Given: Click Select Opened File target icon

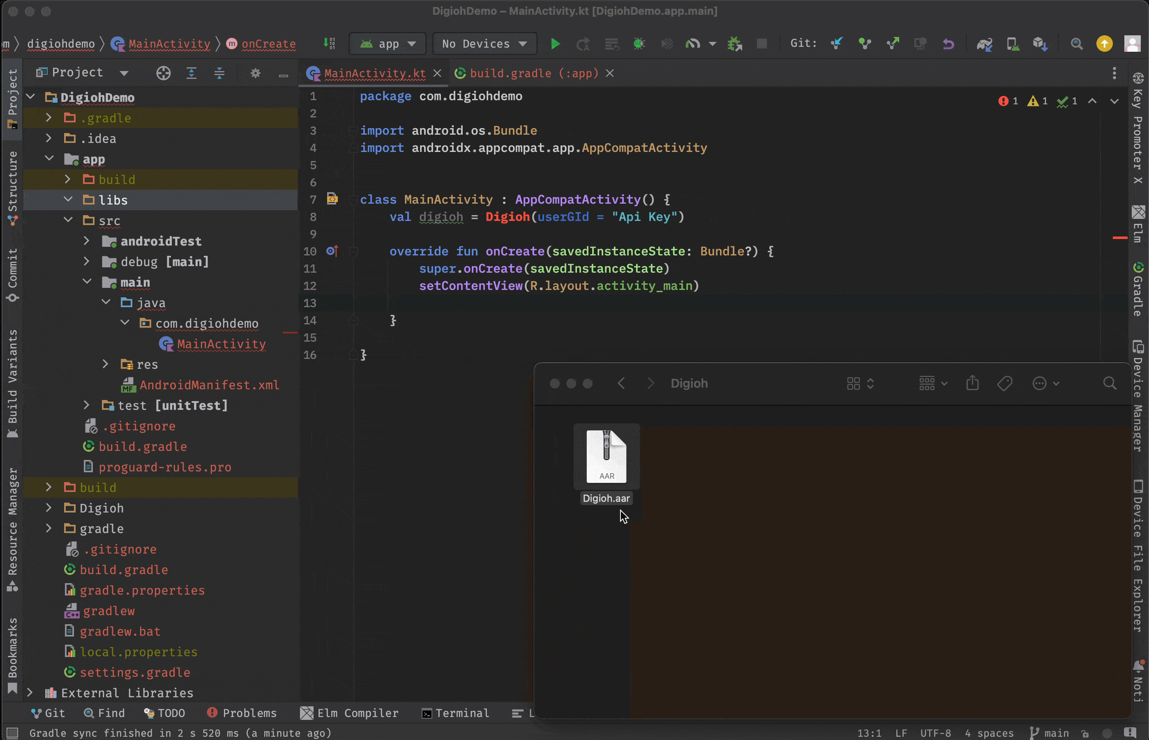Looking at the screenshot, I should (164, 73).
